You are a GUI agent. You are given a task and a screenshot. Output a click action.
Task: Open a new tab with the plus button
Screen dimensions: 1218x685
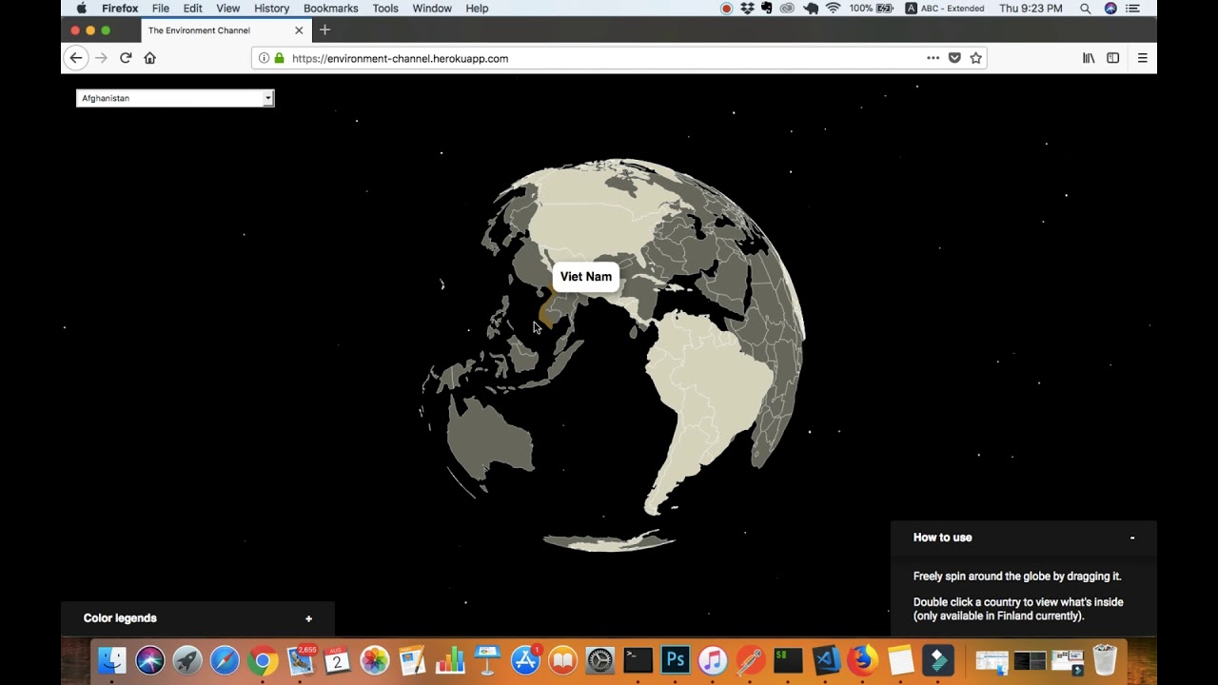[324, 30]
